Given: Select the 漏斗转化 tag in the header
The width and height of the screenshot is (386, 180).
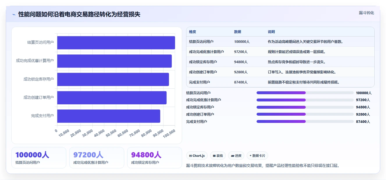Looking at the screenshot, I should (366, 13).
